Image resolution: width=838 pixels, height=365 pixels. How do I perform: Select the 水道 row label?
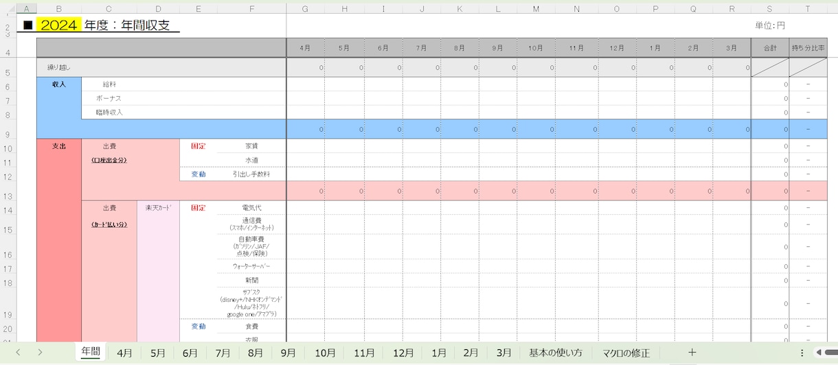[x=251, y=160]
